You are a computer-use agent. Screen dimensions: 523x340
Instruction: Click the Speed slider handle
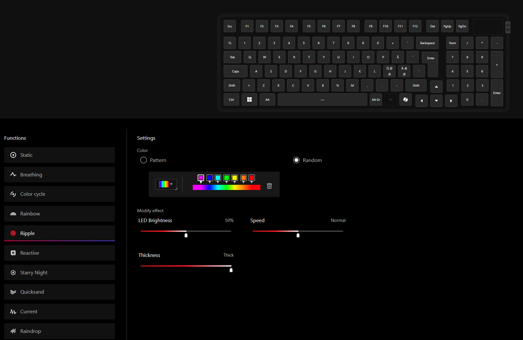[x=298, y=235]
